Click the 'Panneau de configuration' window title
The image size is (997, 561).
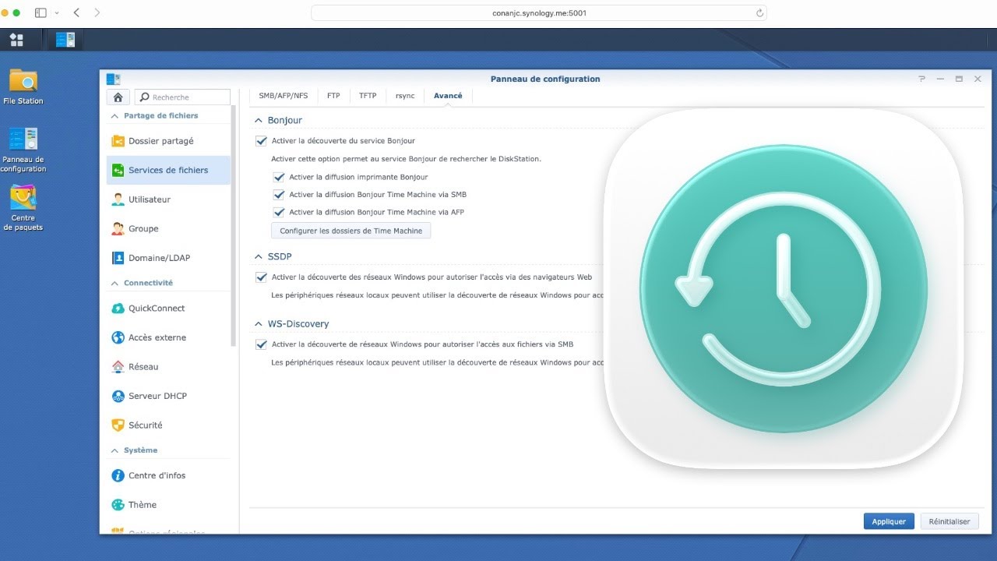tap(545, 79)
